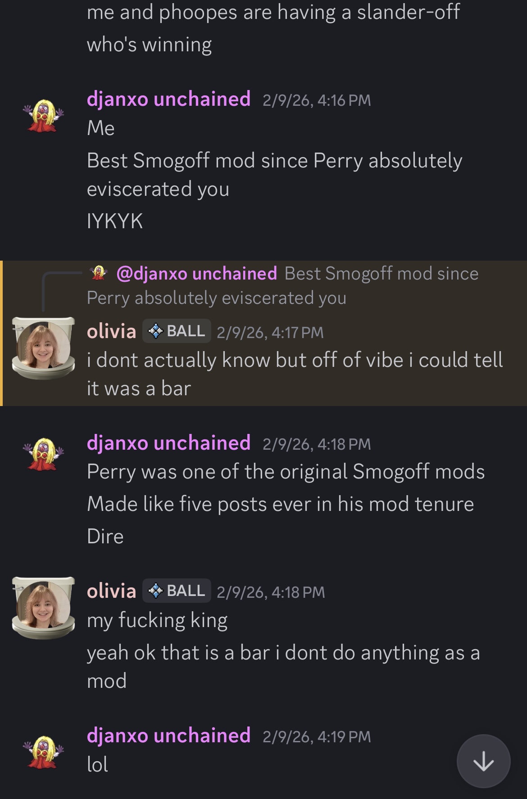This screenshot has height=799, width=527.
Task: Tap the "lol" message text
Action: (x=97, y=764)
